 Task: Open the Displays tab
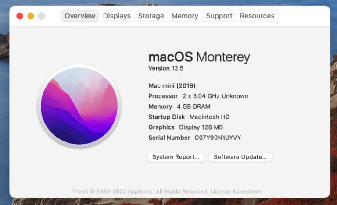tap(117, 16)
